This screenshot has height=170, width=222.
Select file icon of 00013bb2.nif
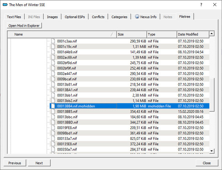(x=53, y=101)
